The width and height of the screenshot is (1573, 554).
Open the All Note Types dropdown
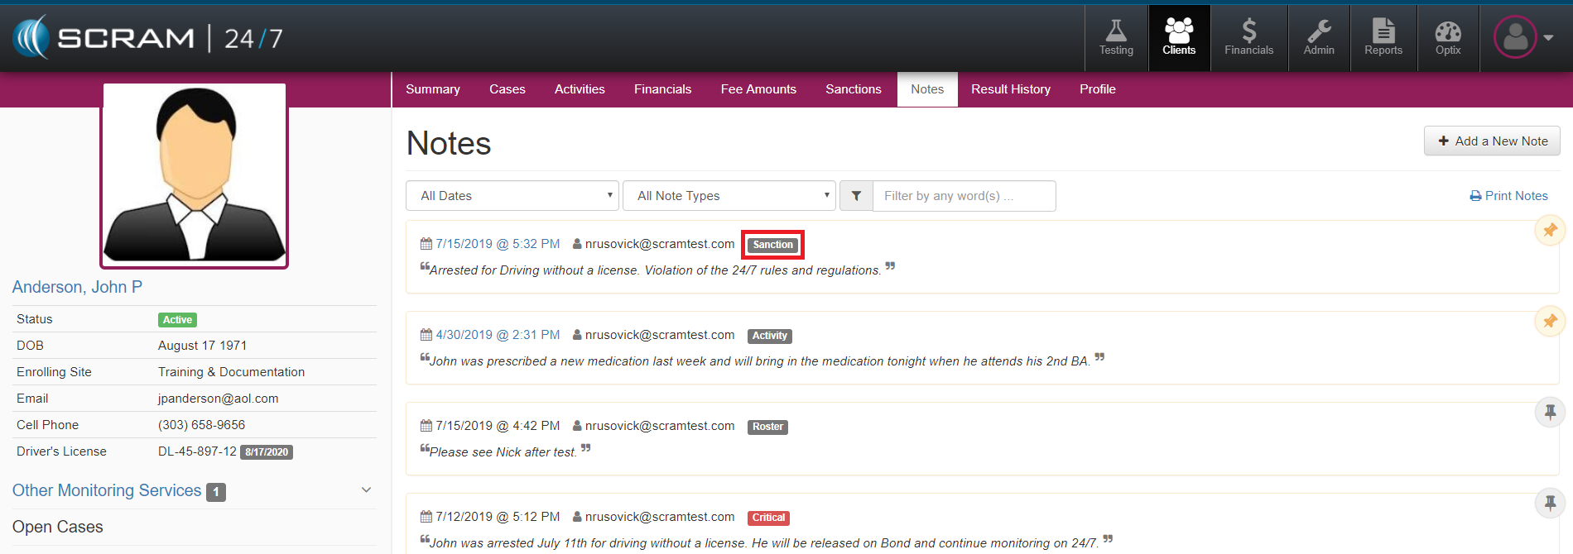(729, 196)
